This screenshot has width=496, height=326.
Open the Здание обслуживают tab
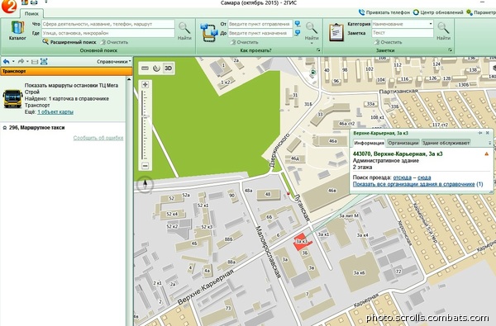point(446,143)
